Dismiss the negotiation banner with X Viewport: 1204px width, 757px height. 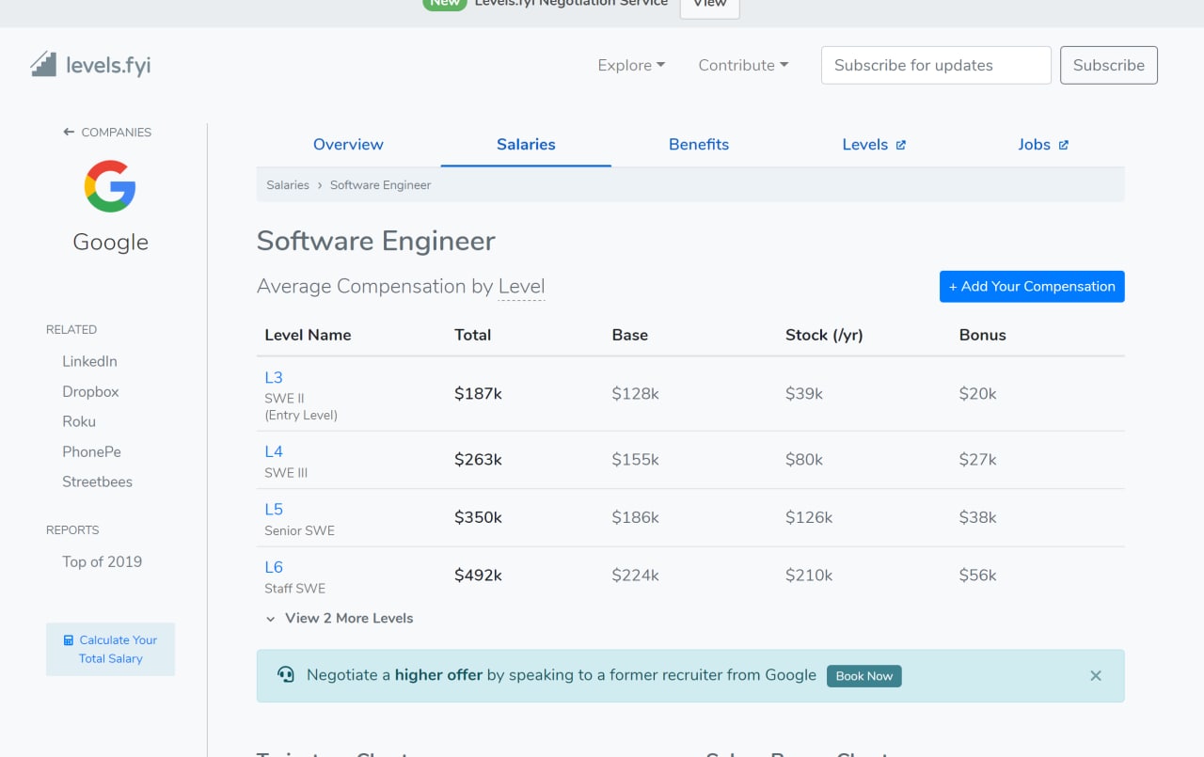1095,675
